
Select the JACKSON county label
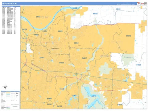click(105, 56)
